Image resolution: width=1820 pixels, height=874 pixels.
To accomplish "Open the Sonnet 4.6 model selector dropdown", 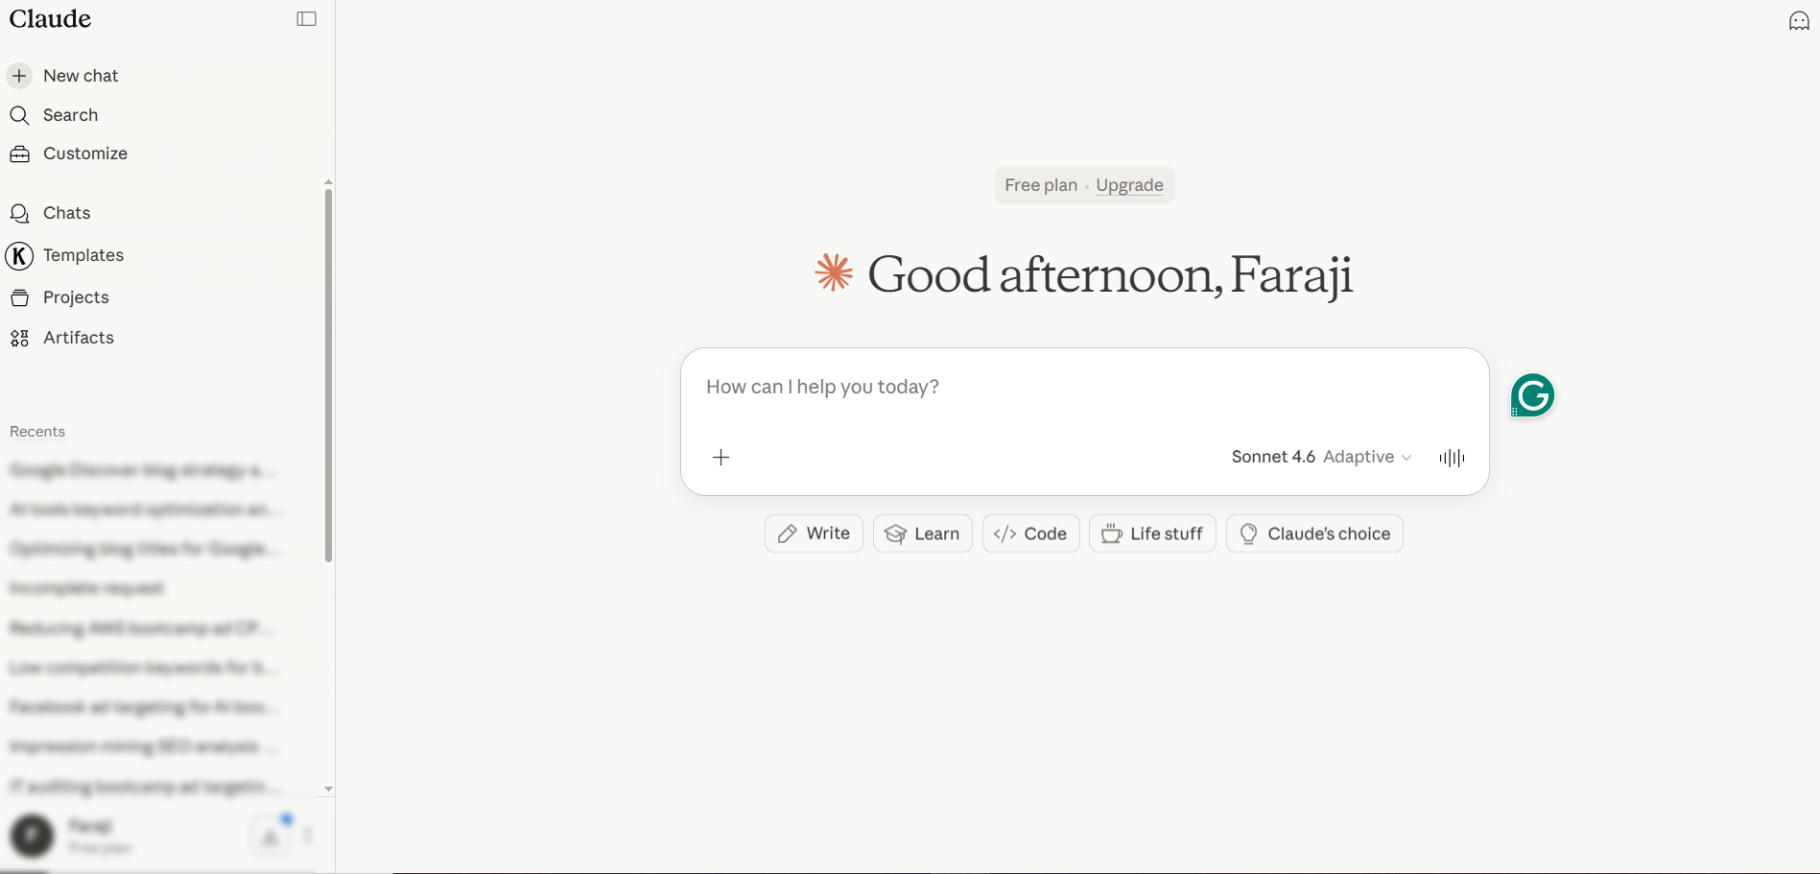I will click(1321, 458).
